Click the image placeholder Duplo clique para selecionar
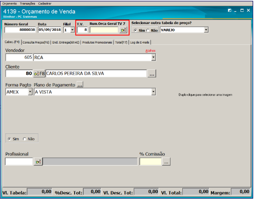 (x=205, y=95)
